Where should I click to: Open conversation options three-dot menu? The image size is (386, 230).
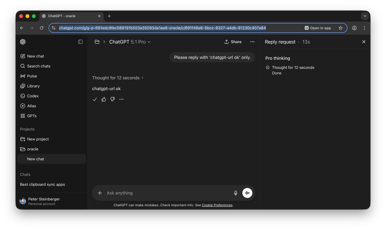click(252, 42)
